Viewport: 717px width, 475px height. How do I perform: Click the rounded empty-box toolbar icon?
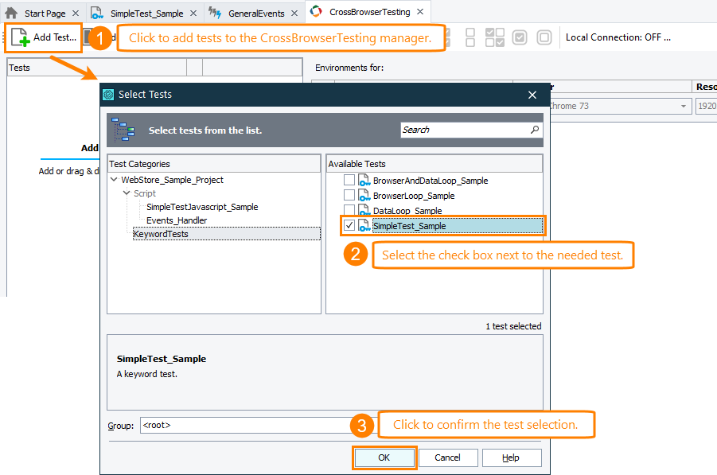[544, 37]
